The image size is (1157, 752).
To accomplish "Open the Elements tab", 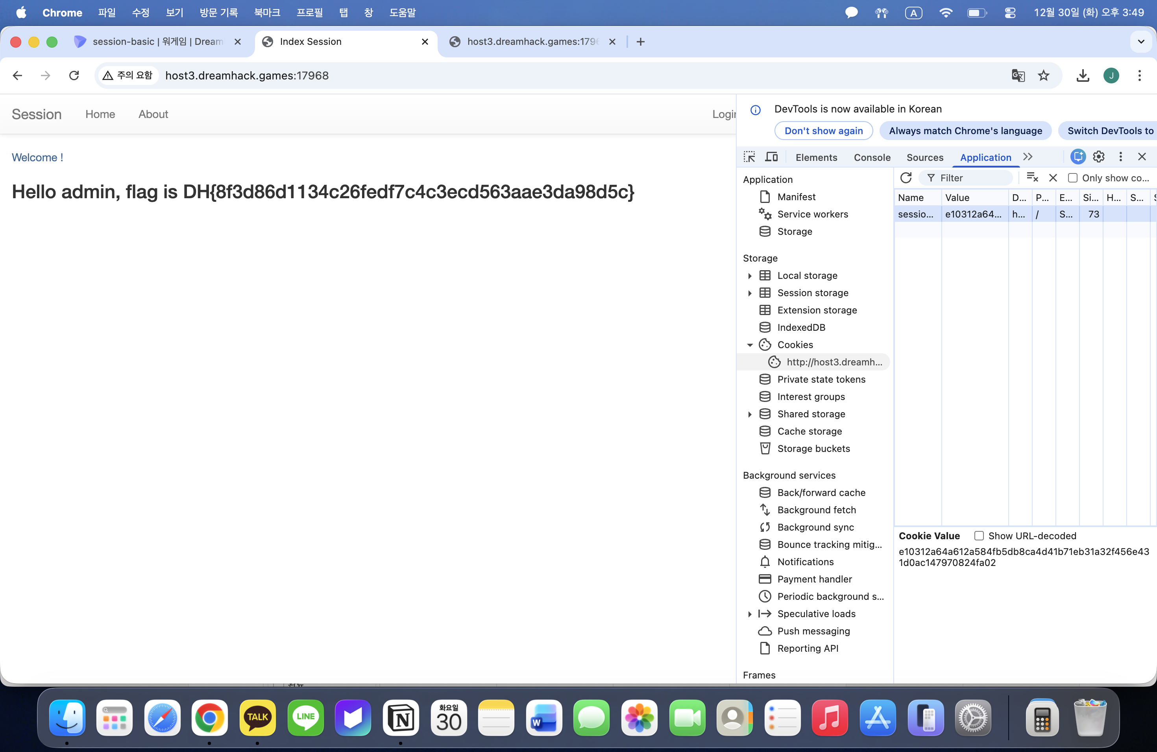I will click(x=816, y=157).
